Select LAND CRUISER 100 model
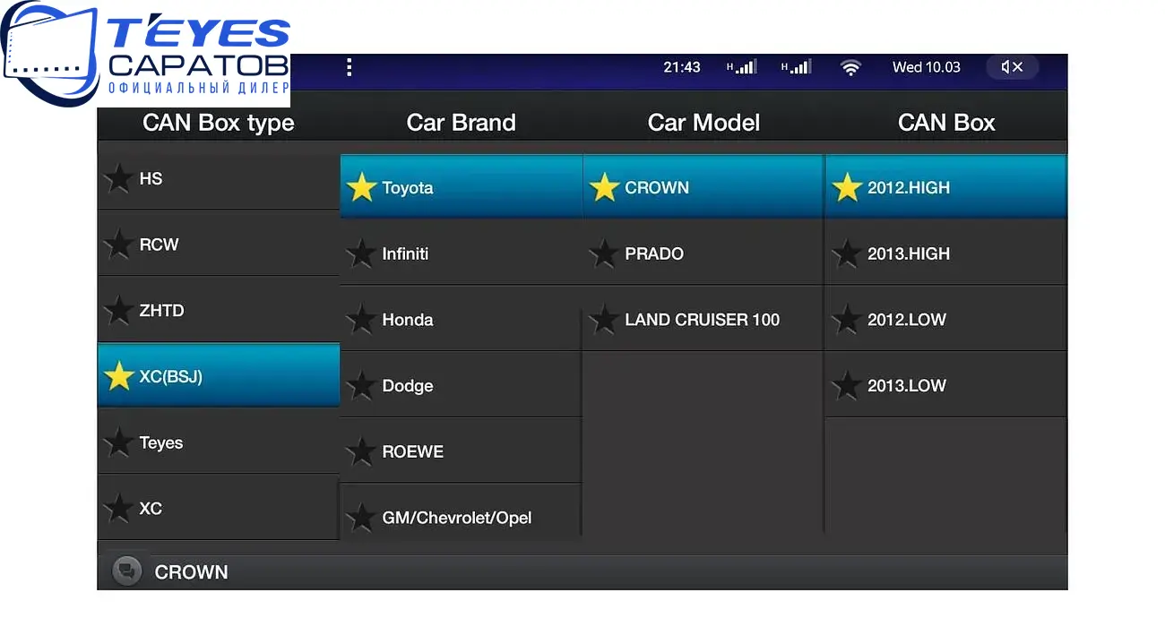This screenshot has height=644, width=1165. click(x=703, y=320)
